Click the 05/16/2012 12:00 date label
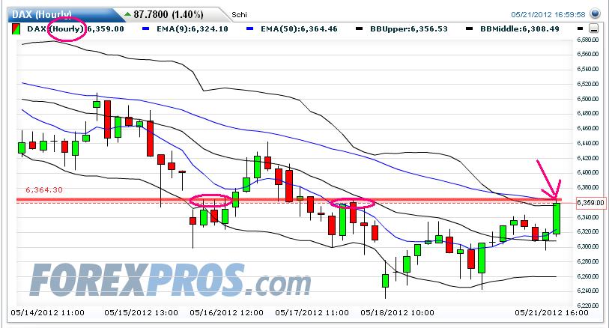Screen dimensions: 609x328 coord(226,312)
